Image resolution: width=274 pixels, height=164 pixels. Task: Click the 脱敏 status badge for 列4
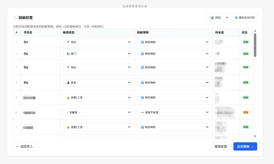246,83
